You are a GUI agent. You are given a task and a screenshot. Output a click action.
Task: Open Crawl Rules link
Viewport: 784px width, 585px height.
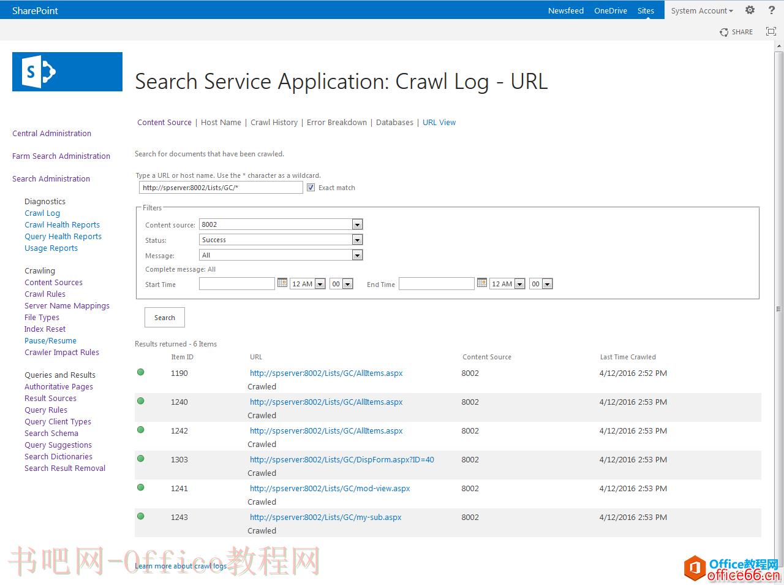pyautogui.click(x=45, y=294)
